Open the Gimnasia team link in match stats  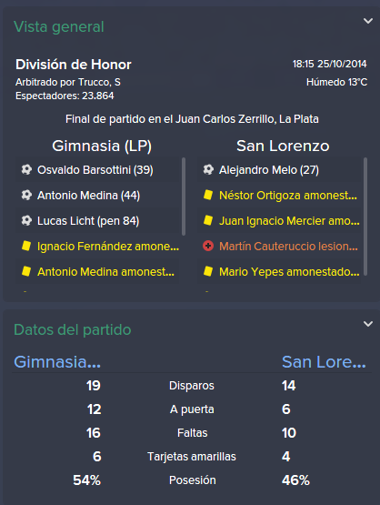coord(57,361)
